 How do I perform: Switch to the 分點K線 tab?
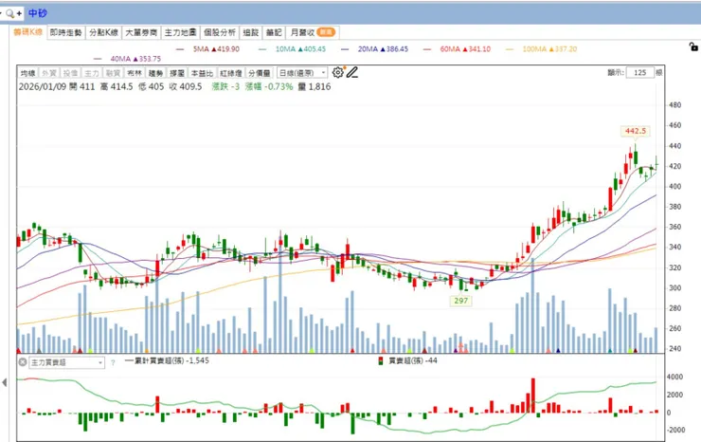tap(103, 32)
